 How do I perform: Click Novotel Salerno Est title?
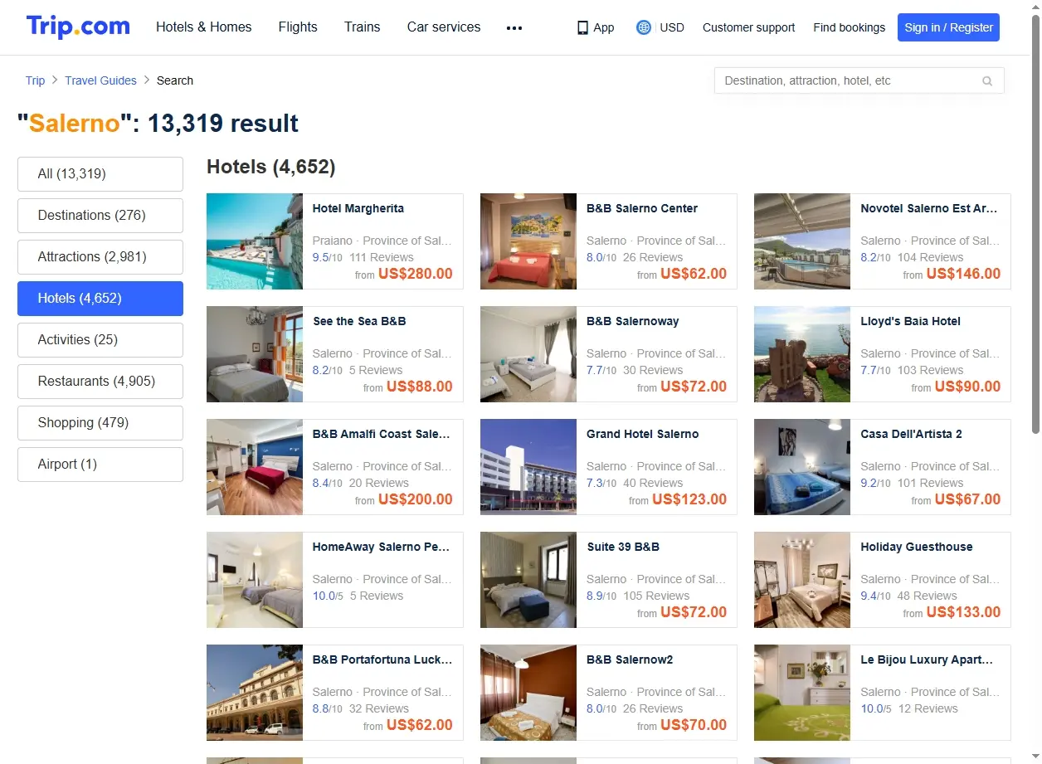[929, 208]
